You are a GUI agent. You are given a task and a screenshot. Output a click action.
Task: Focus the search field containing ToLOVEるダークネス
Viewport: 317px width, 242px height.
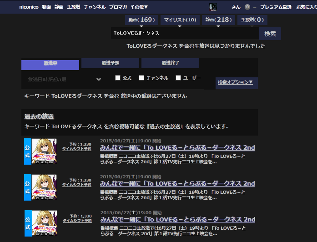[185, 33]
